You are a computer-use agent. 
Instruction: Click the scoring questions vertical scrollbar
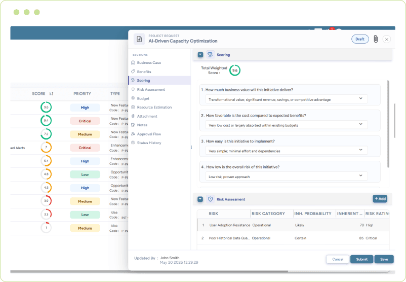point(388,124)
